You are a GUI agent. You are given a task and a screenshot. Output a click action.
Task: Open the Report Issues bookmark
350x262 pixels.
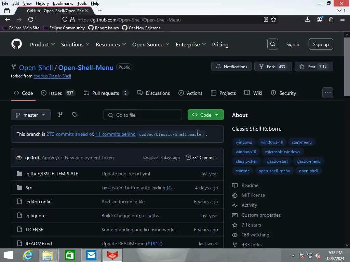[x=103, y=28]
